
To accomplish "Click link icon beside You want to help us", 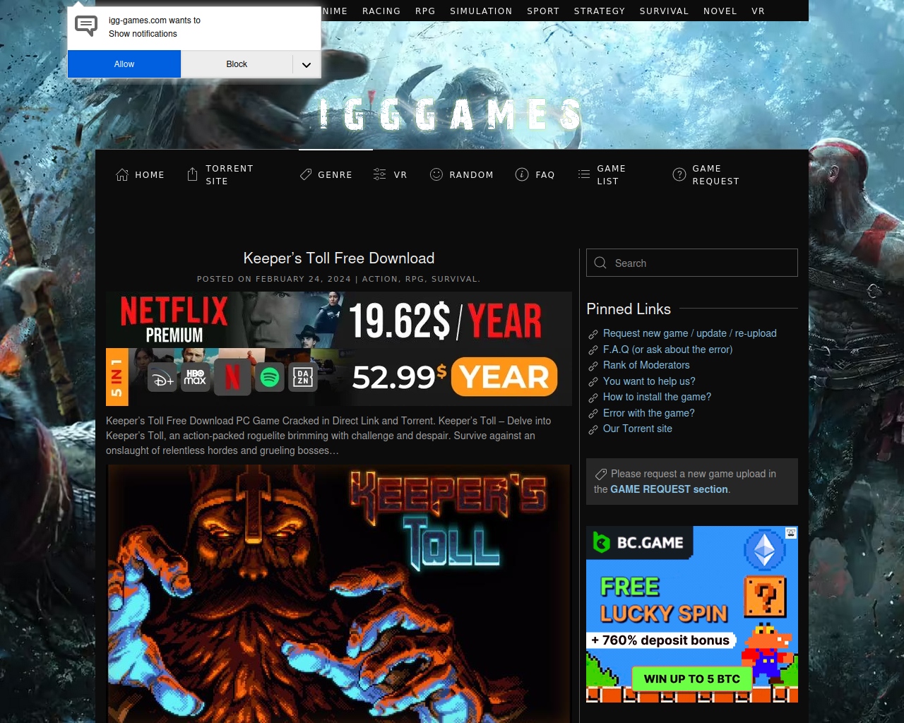I will [x=593, y=382].
